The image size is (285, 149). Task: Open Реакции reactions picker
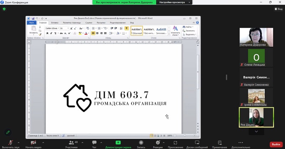157,144
